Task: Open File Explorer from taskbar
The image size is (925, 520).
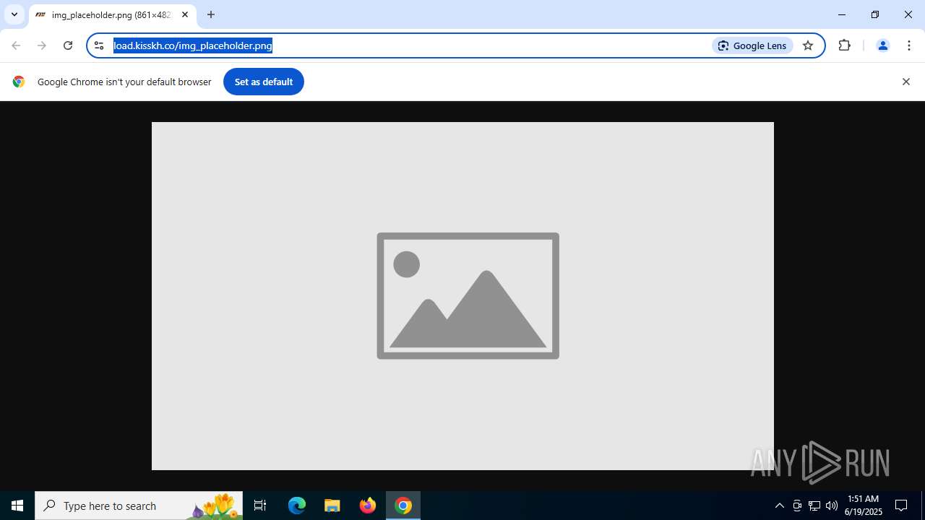Action: point(332,506)
